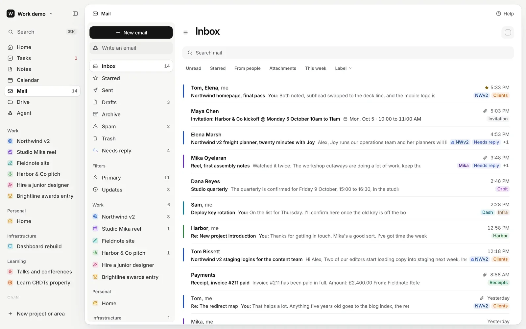Open the Needs reply folder
This screenshot has width=526, height=329.
[131, 151]
